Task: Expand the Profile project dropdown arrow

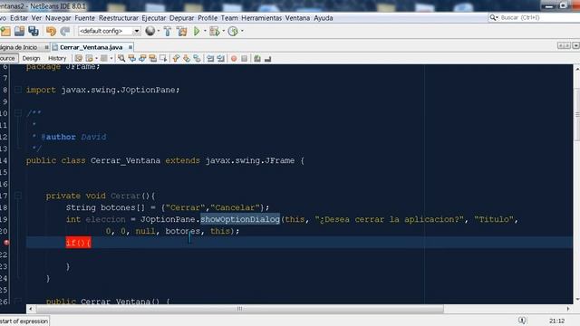Action: tap(242, 31)
